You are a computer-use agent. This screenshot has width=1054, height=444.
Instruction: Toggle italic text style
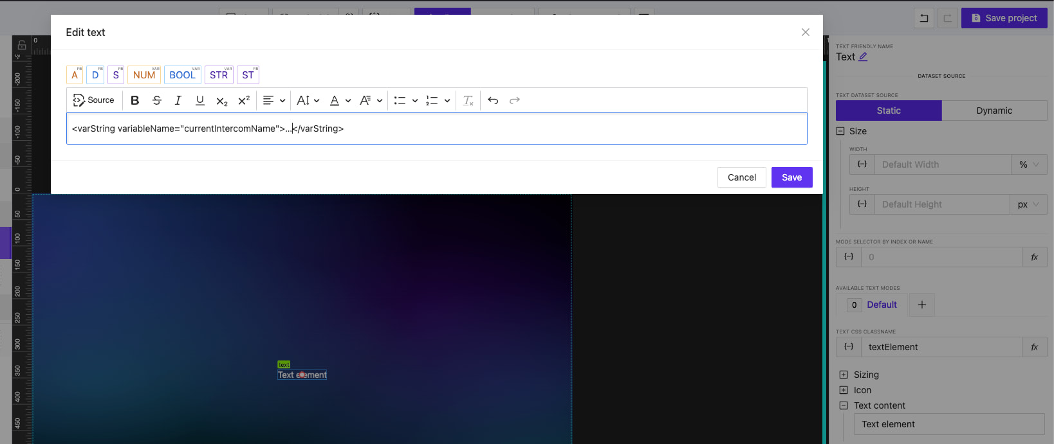click(x=178, y=100)
